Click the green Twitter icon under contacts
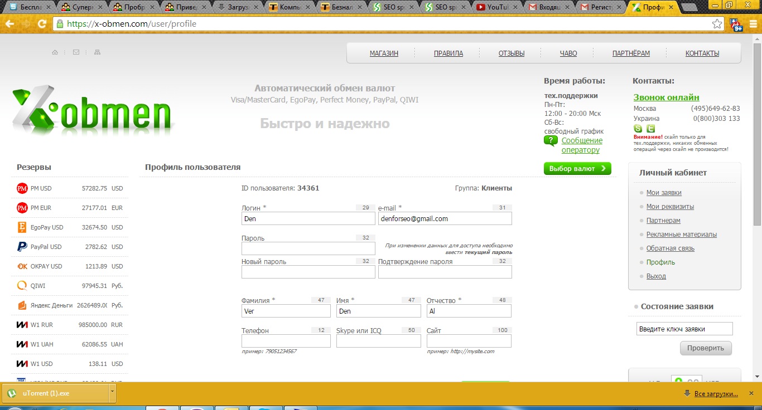 click(x=650, y=129)
